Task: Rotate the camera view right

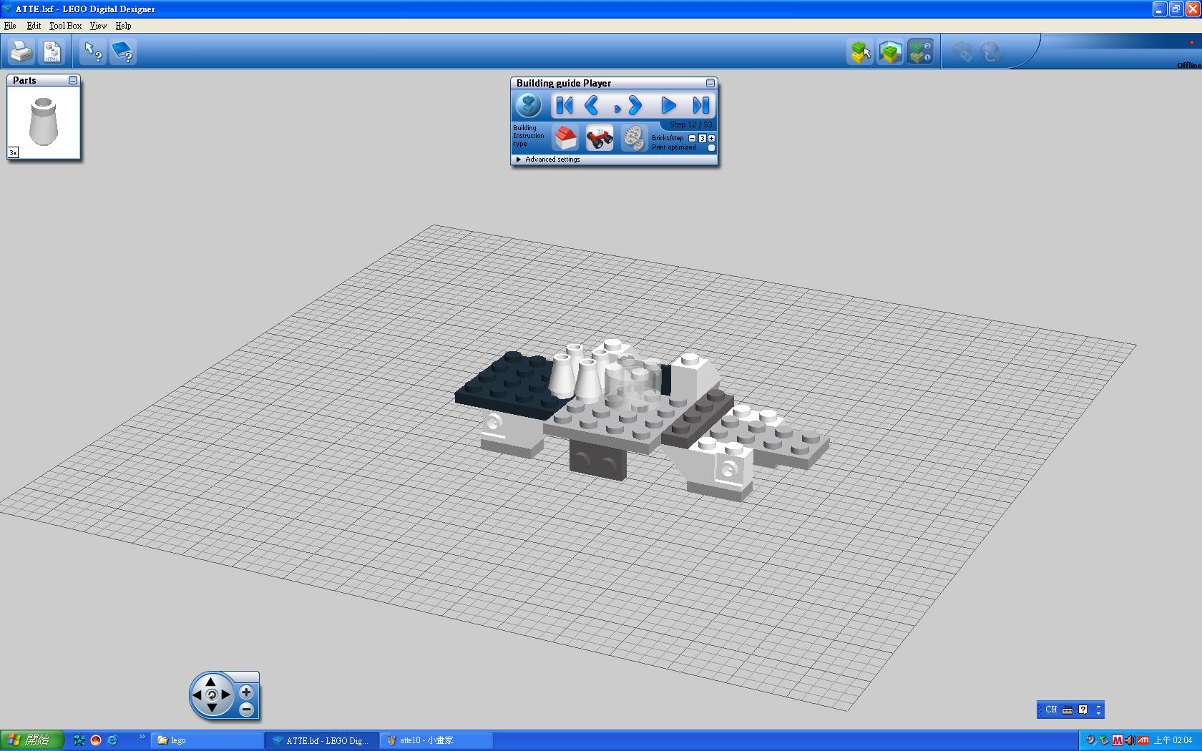Action: pyautogui.click(x=225, y=694)
